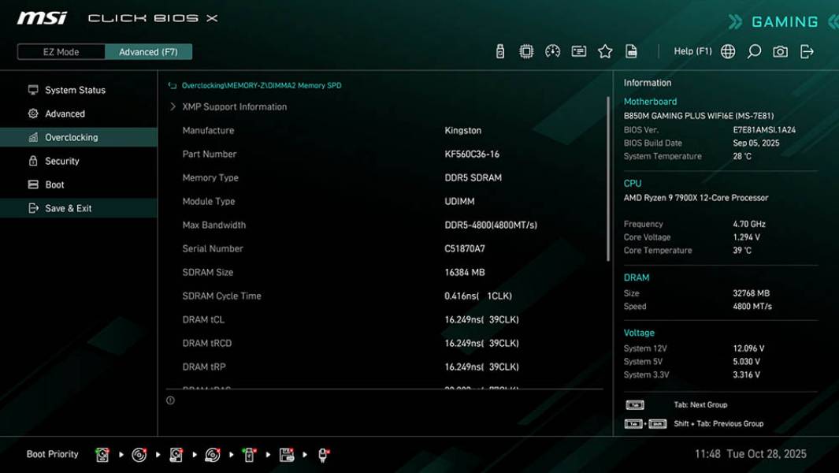Click the speedometer Game Boost icon

[x=553, y=50]
